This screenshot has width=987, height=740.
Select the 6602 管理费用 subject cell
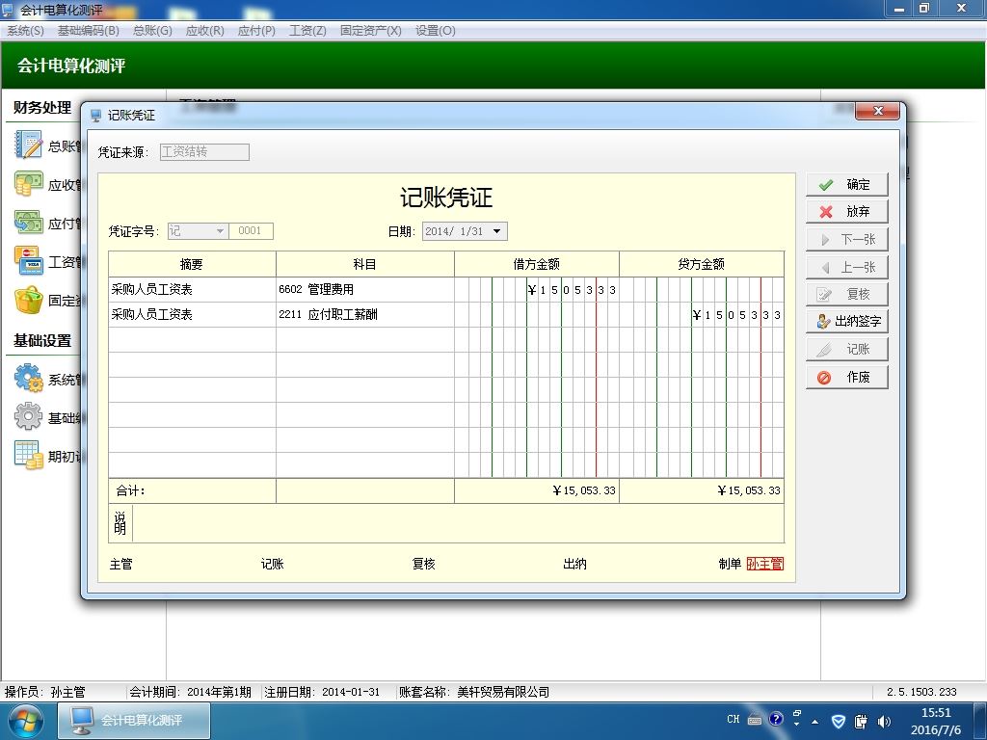tap(365, 289)
